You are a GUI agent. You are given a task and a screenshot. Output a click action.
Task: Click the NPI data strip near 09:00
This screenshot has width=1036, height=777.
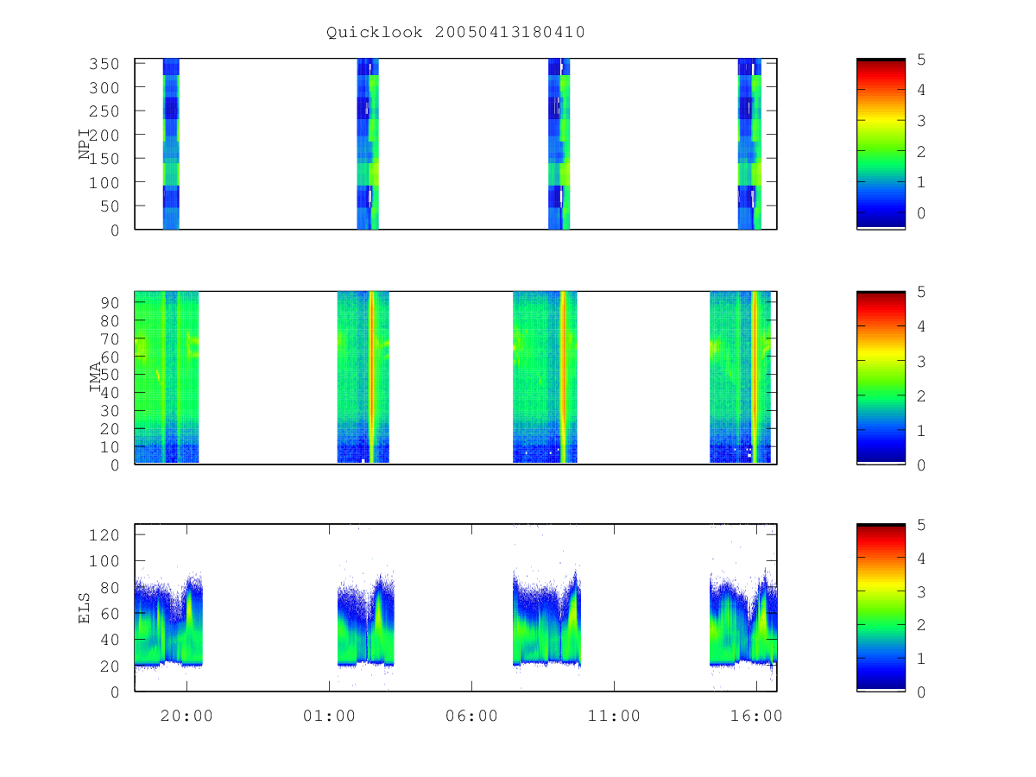pos(559,143)
